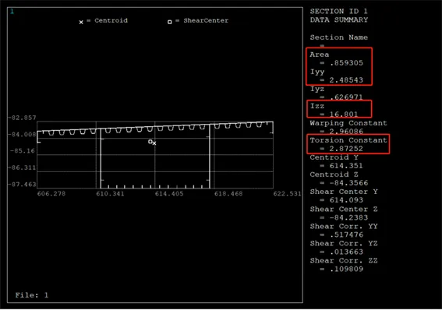Click the vertical axis label -82.857

(22, 118)
